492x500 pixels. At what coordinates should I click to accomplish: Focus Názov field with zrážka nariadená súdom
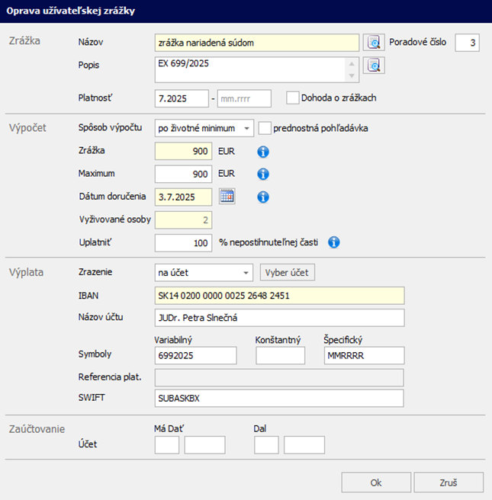(257, 43)
